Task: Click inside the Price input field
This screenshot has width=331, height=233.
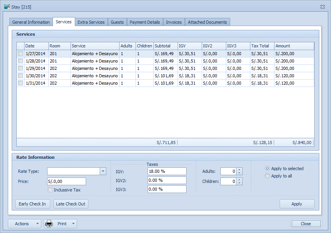Action: click(x=66, y=181)
